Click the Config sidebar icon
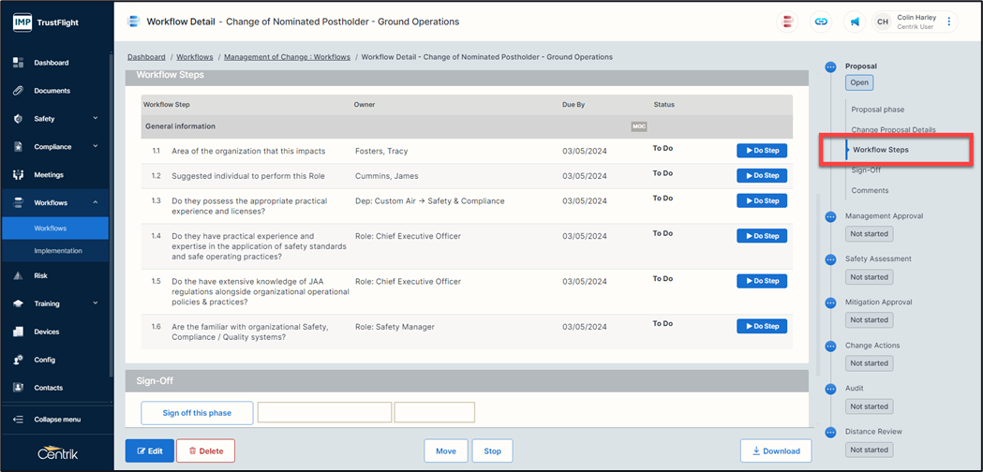 (18, 360)
